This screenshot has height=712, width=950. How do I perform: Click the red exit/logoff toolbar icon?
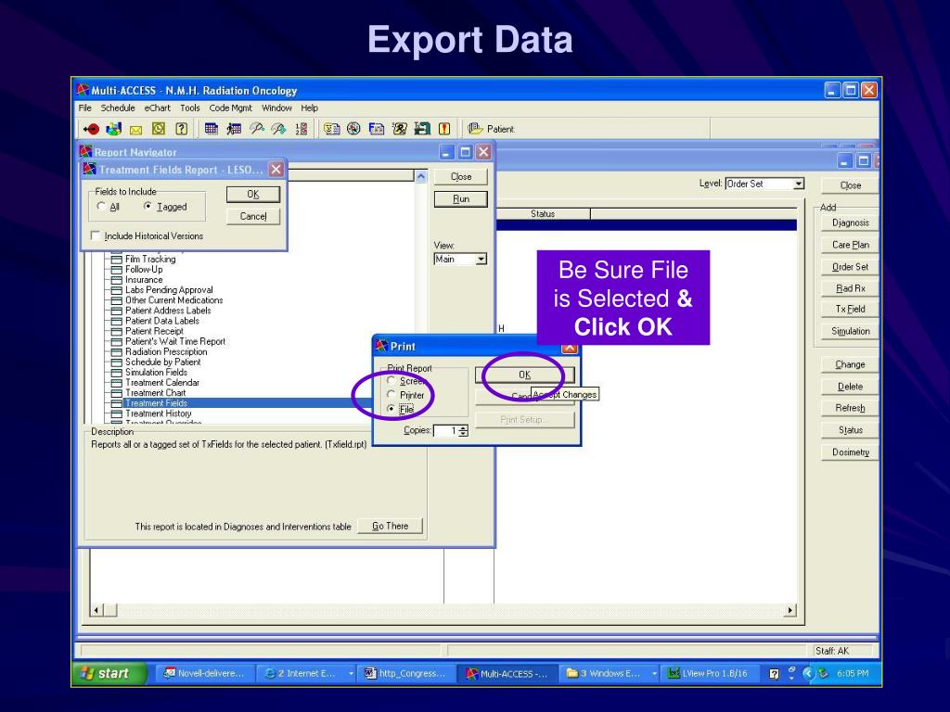91,129
